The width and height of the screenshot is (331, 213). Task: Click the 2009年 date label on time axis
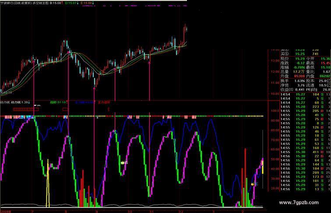[x=5, y=211]
